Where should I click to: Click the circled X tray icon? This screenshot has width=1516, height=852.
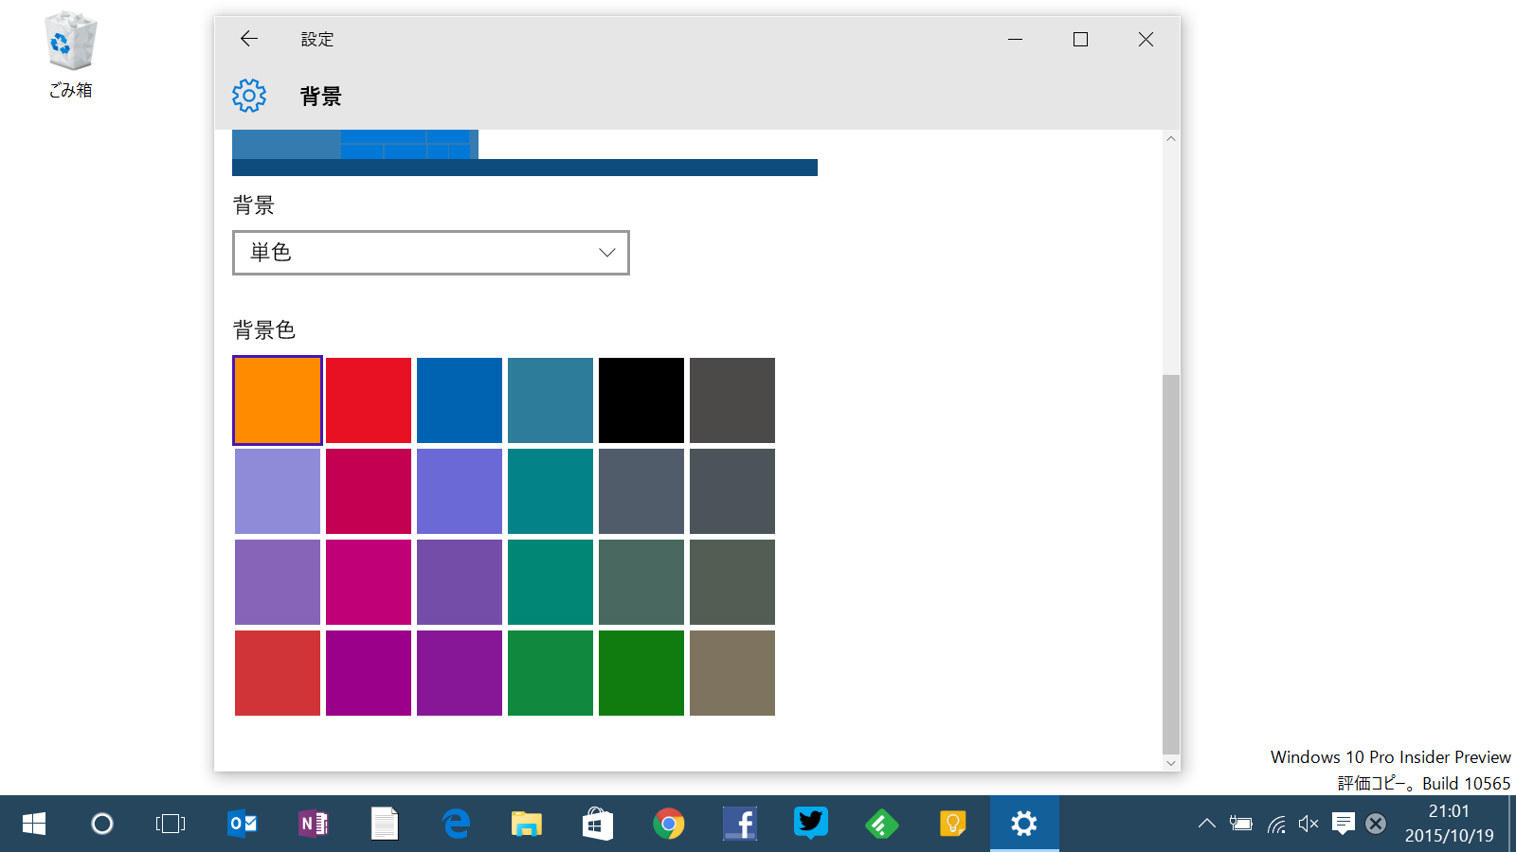point(1376,824)
